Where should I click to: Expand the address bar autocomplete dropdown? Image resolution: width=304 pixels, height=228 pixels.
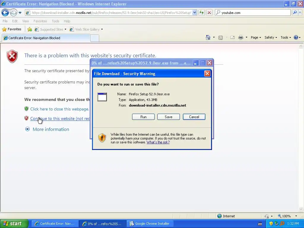click(195, 13)
